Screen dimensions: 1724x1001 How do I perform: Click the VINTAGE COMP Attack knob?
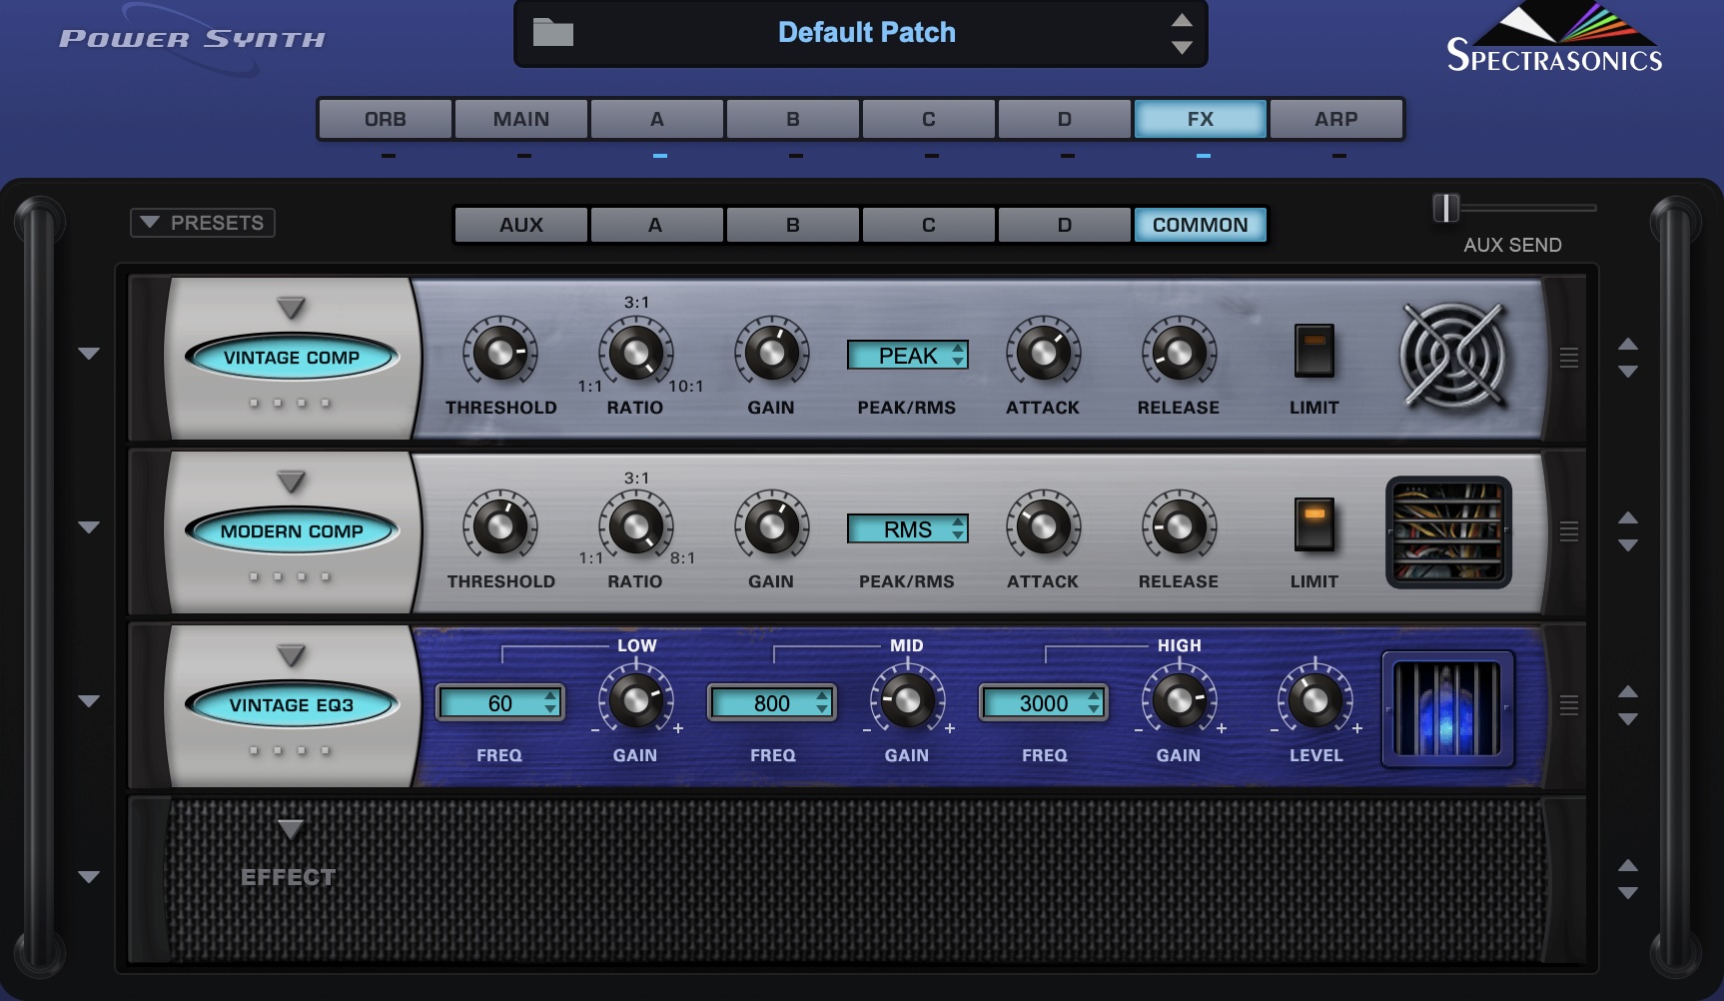coord(1043,353)
